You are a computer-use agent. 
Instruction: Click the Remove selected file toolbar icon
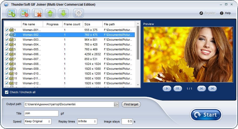(x=24, y=13)
